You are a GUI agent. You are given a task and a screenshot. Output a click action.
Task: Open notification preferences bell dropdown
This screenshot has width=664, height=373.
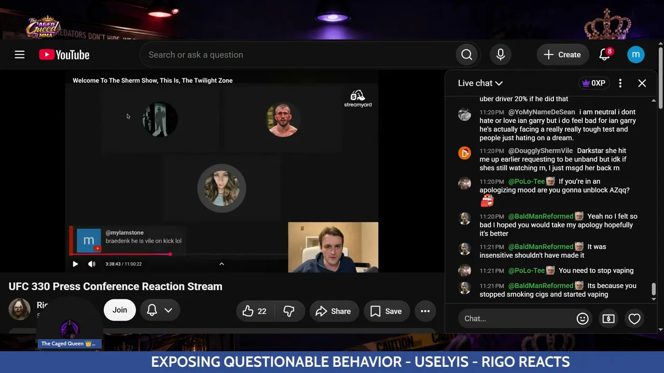coord(160,310)
